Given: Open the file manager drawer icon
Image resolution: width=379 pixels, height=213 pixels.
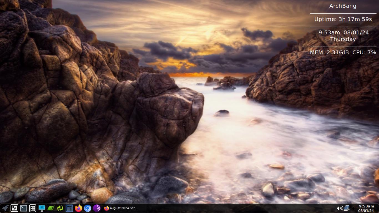Looking at the screenshot, I should click(32, 208).
